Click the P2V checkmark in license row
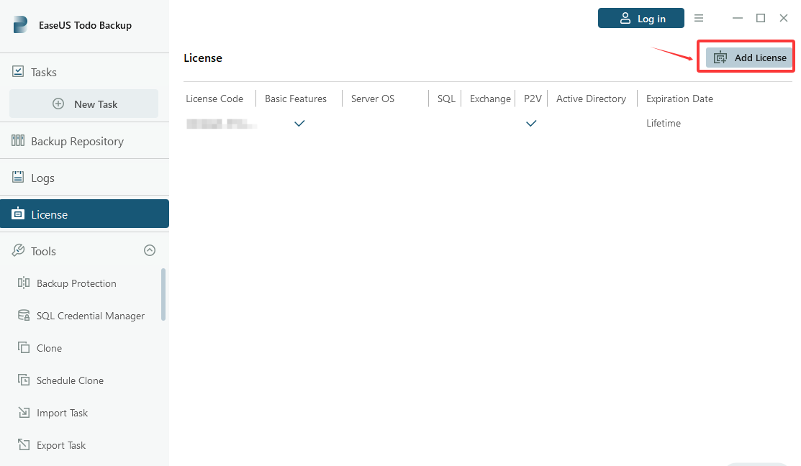The height and width of the screenshot is (466, 801). [x=531, y=123]
